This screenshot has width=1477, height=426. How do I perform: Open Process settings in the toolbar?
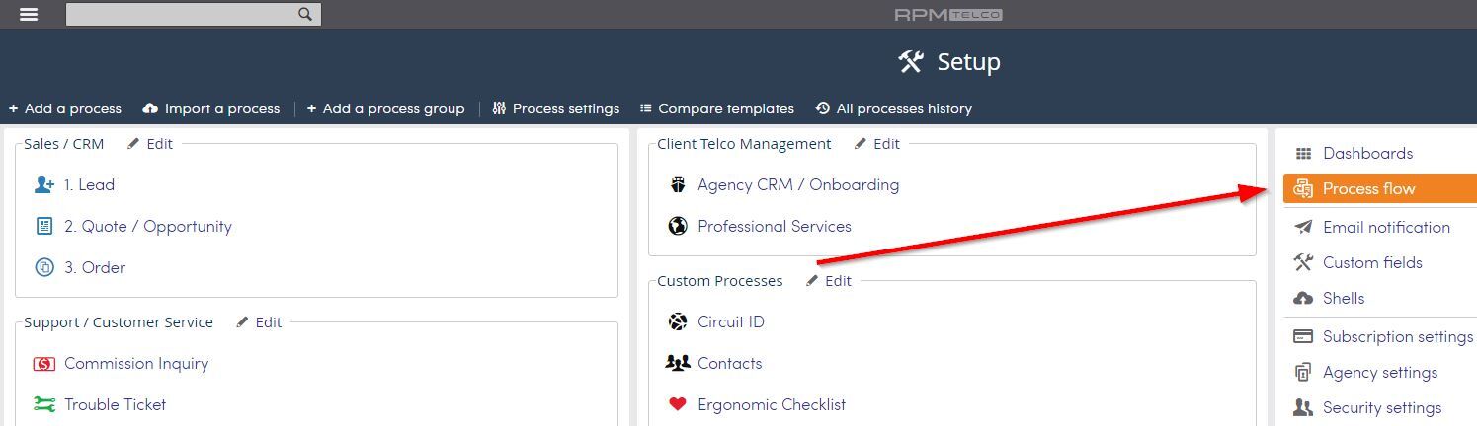(x=556, y=108)
